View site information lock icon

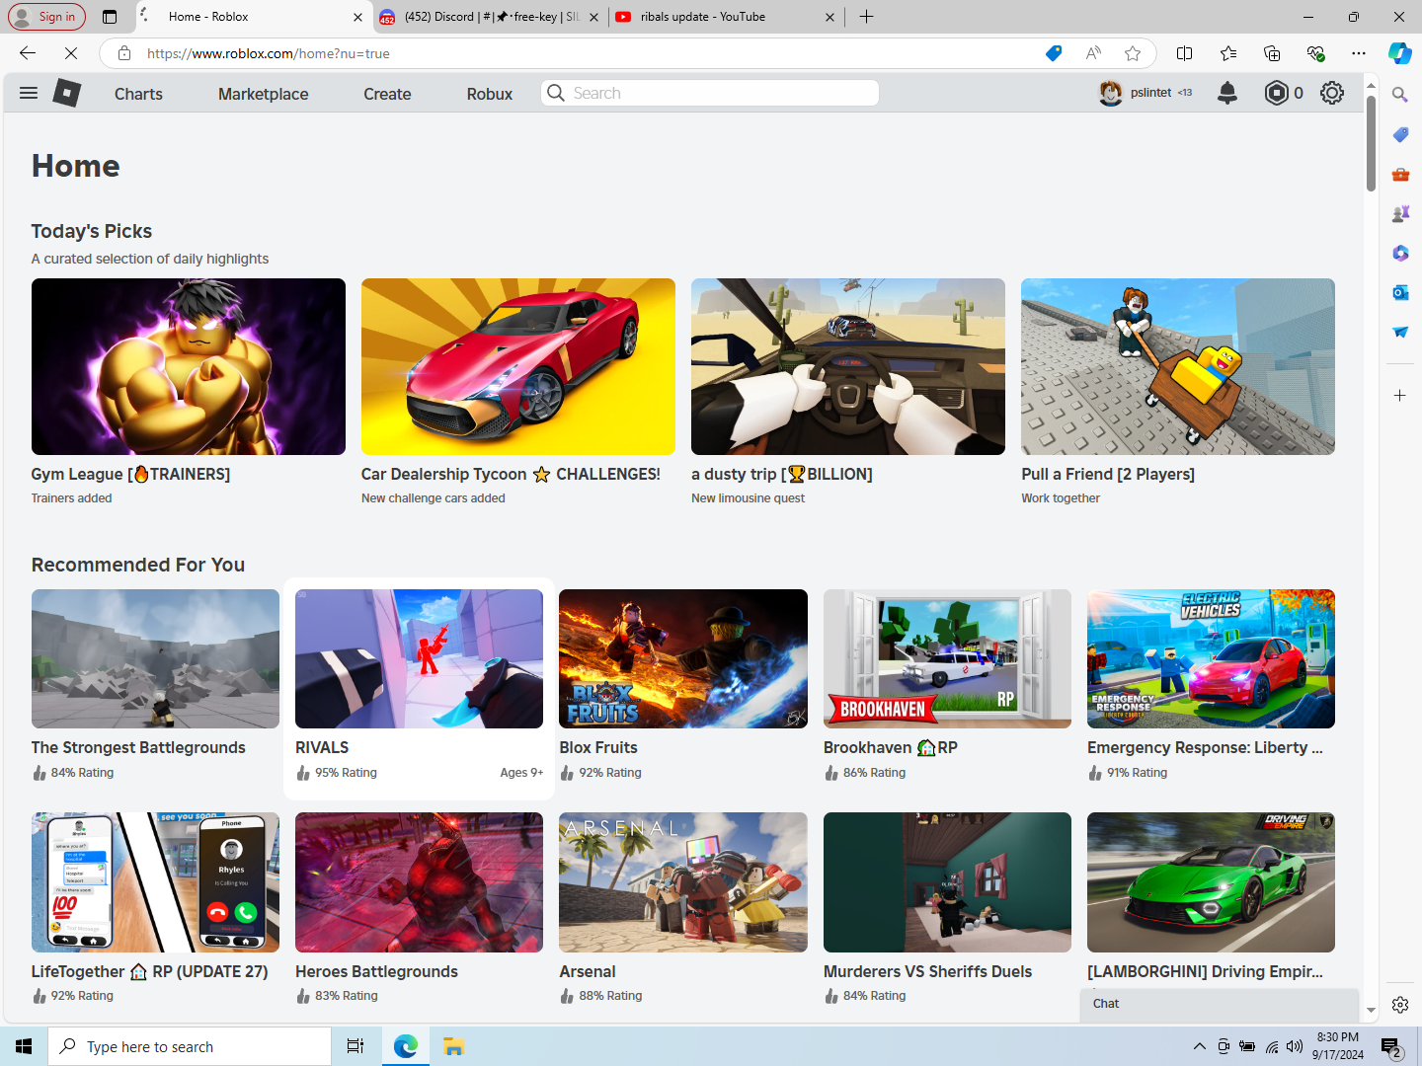[x=123, y=53]
